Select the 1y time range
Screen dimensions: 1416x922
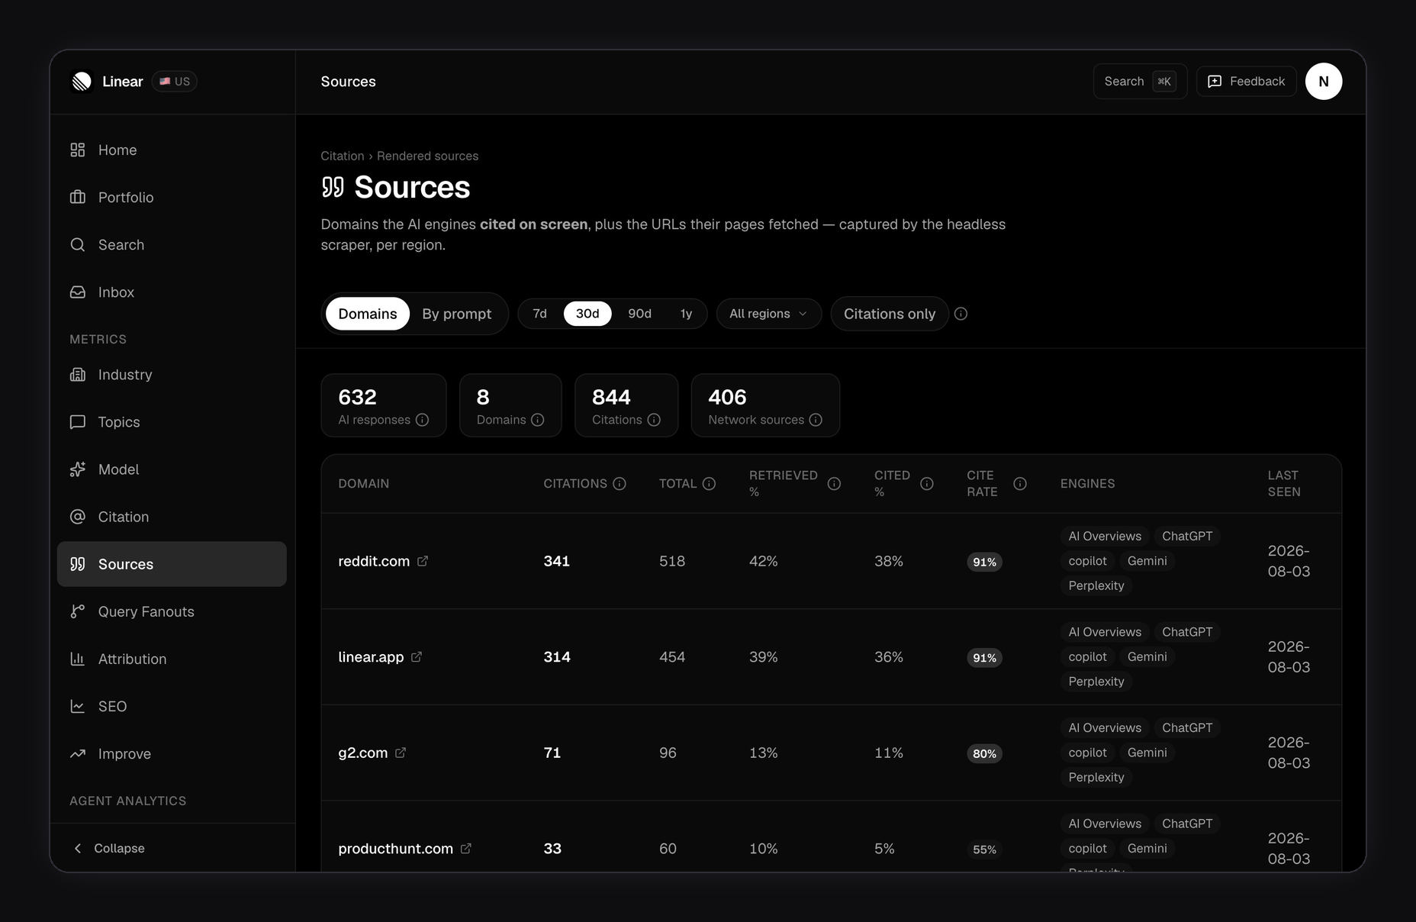[x=686, y=314]
